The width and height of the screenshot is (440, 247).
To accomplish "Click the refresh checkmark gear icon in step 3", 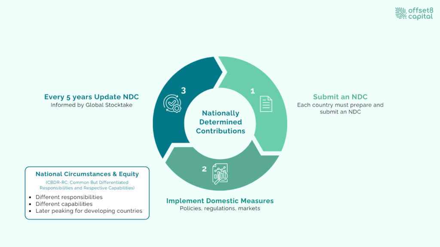I will pos(172,103).
